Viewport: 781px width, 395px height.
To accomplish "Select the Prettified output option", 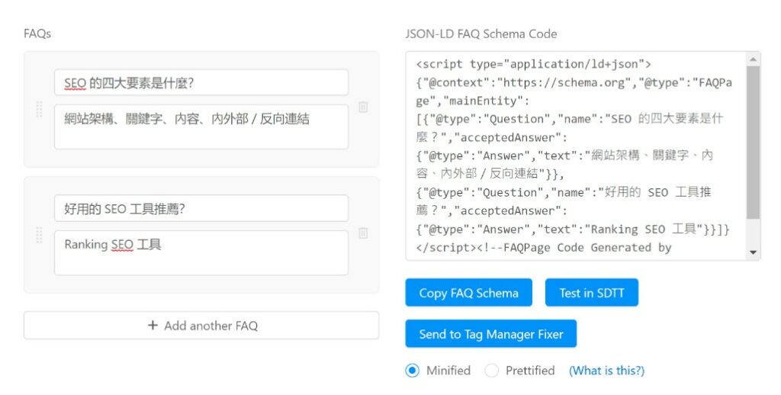I will pos(492,371).
